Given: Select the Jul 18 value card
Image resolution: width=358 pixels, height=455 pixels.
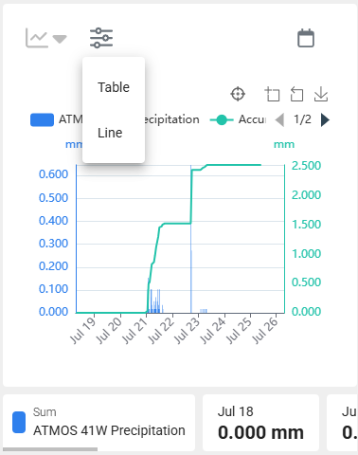Looking at the screenshot, I should pos(260,423).
